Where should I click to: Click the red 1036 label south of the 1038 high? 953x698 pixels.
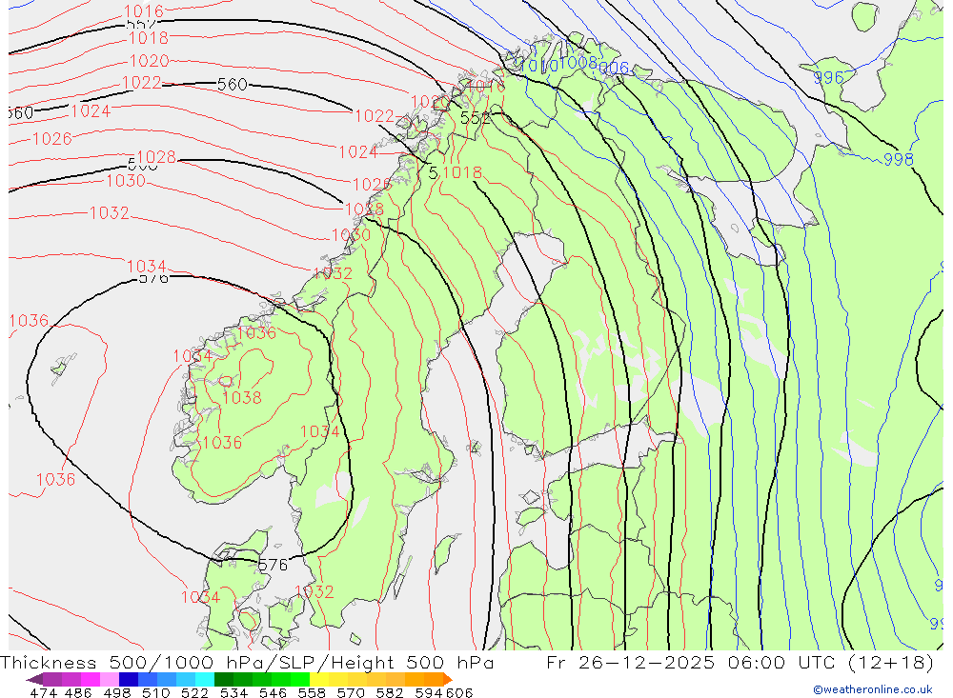[x=222, y=442]
